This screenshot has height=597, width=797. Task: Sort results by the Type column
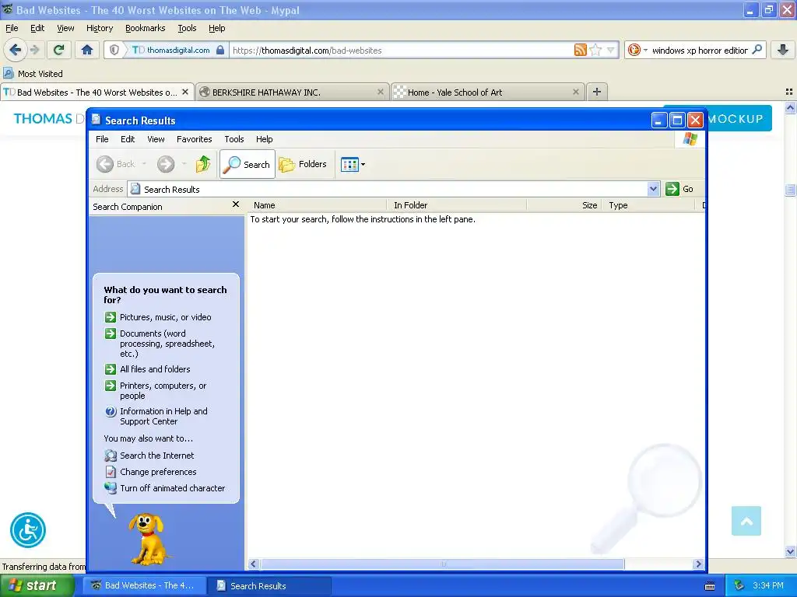(x=648, y=205)
